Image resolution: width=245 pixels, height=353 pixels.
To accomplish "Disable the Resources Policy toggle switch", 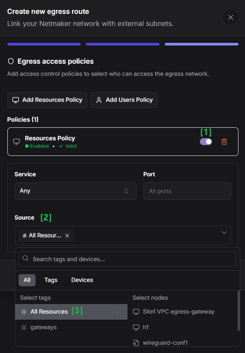I will (x=206, y=142).
